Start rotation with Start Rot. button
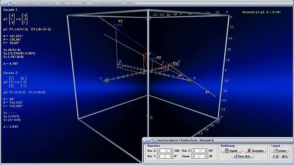Image resolution: width=294 pixels, height=165 pixels. click(x=243, y=156)
